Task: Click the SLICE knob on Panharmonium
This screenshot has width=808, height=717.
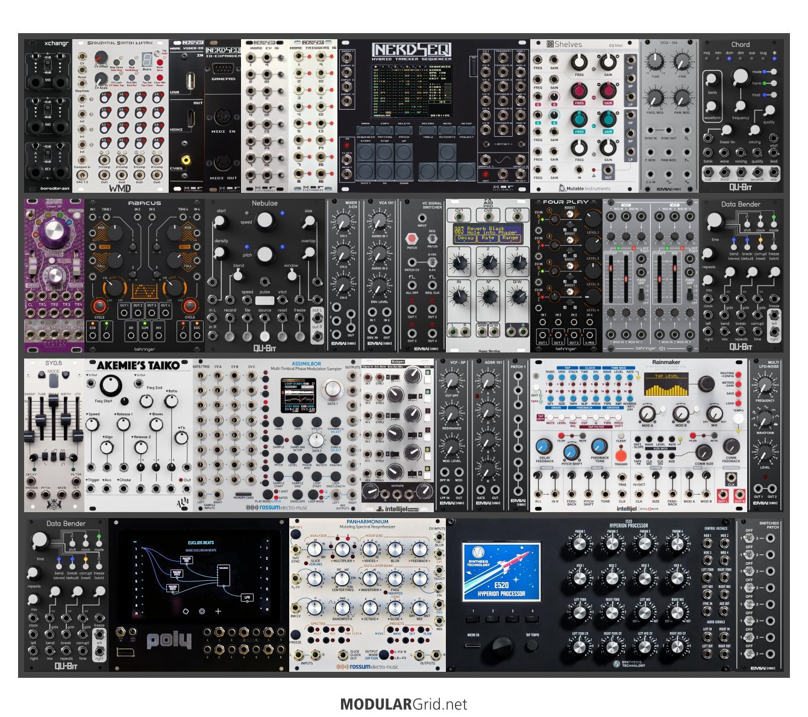Action: 315,548
